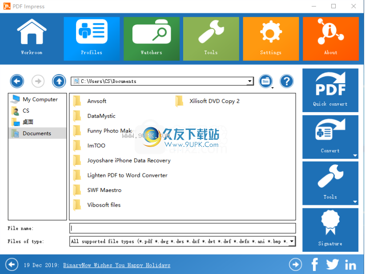This screenshot has width=365, height=274.
Task: Click the Tools button in side panel
Action: 330,183
